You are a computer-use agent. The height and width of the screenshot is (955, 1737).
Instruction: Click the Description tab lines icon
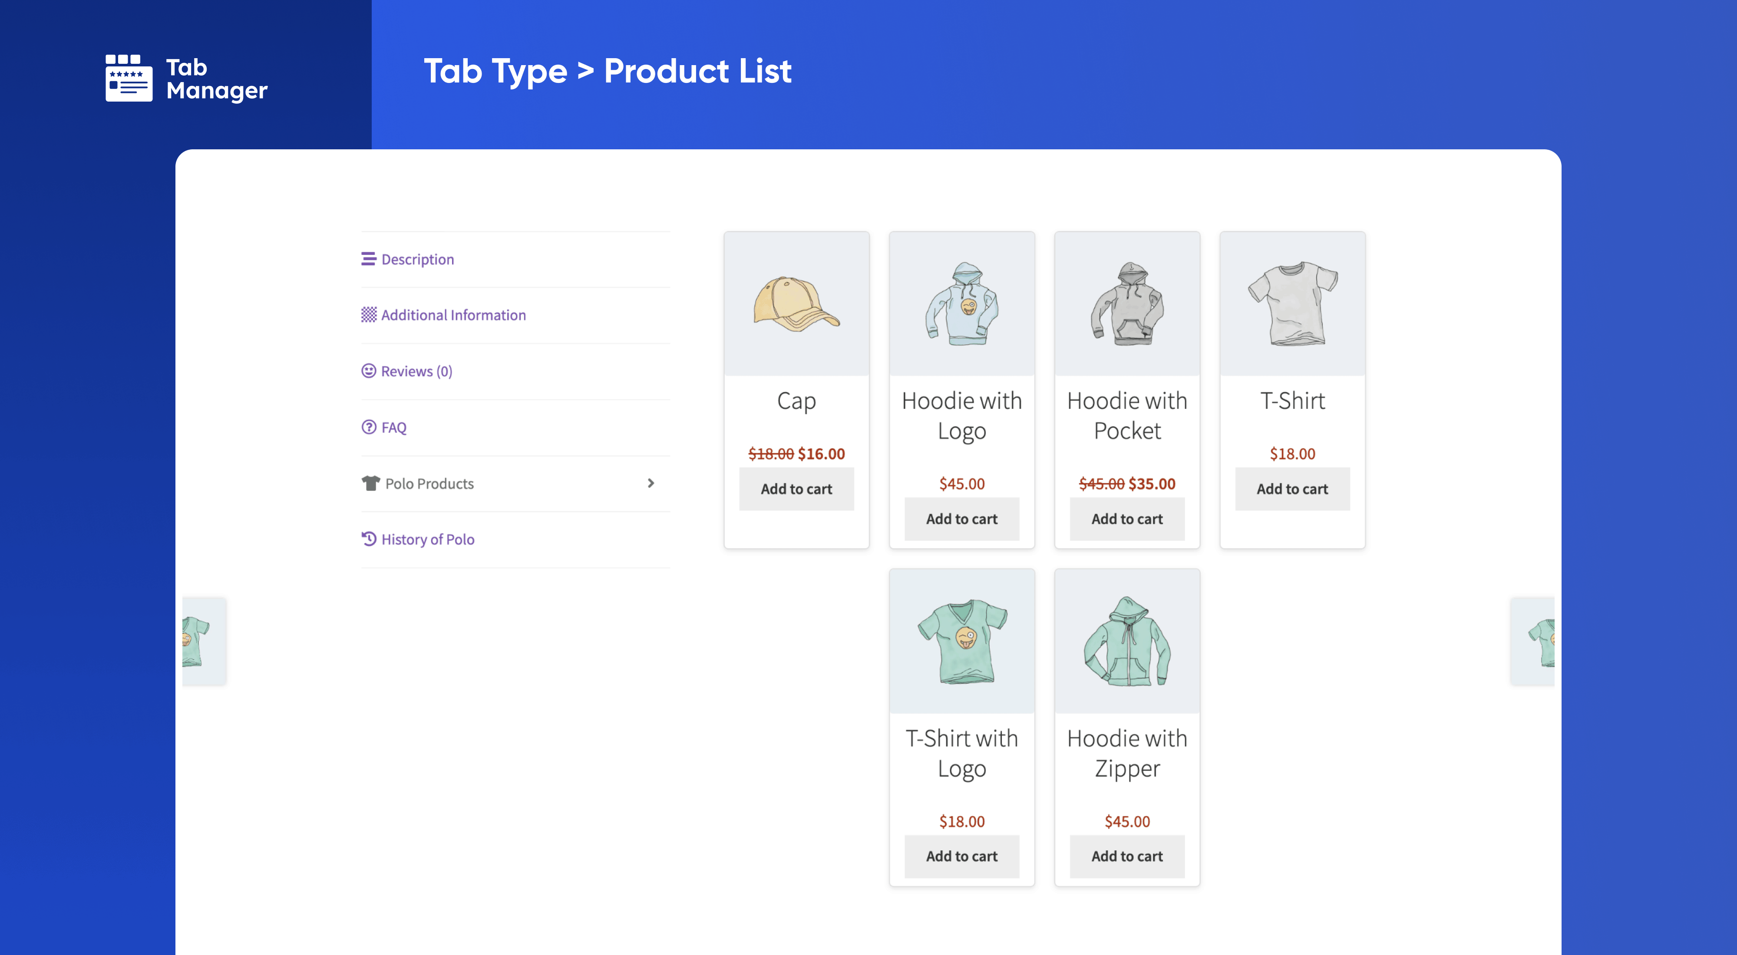pyautogui.click(x=368, y=259)
